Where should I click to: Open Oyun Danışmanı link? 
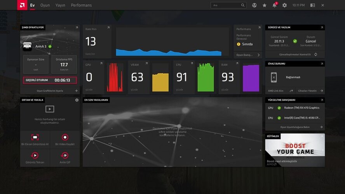(x=248, y=55)
